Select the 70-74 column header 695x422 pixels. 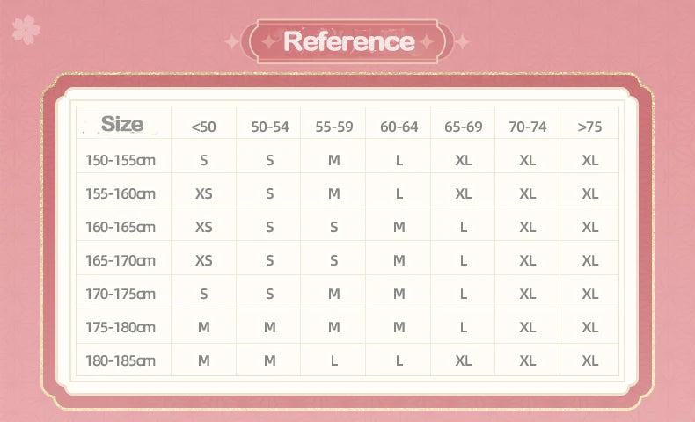coord(528,127)
